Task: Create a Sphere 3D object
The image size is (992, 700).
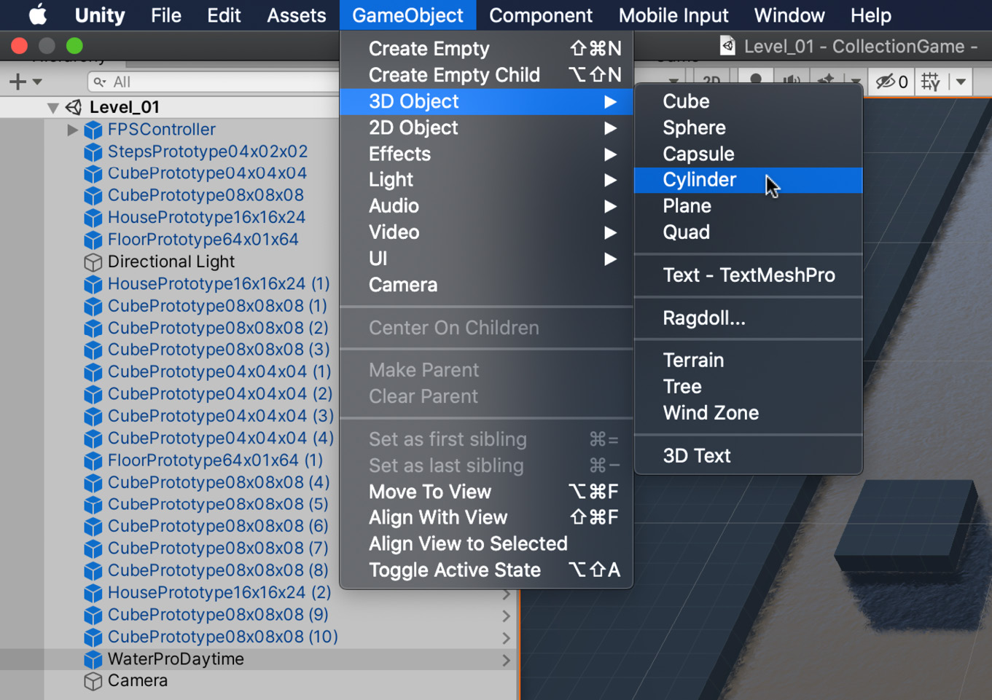Action: click(749, 127)
